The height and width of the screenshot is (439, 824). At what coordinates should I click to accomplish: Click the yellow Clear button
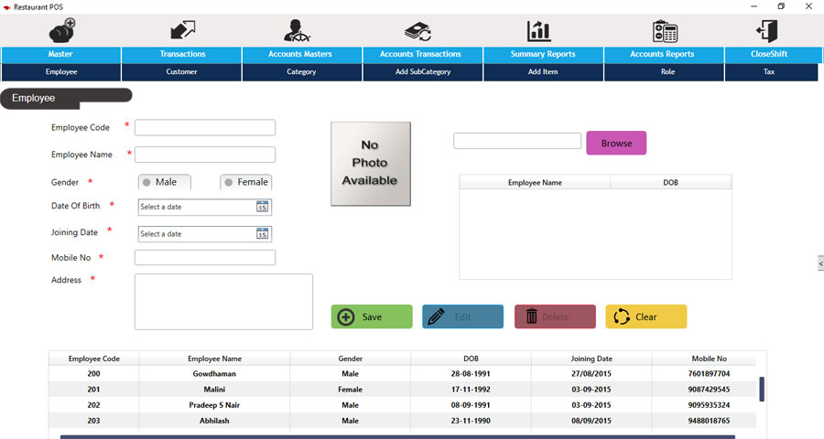[x=645, y=316]
